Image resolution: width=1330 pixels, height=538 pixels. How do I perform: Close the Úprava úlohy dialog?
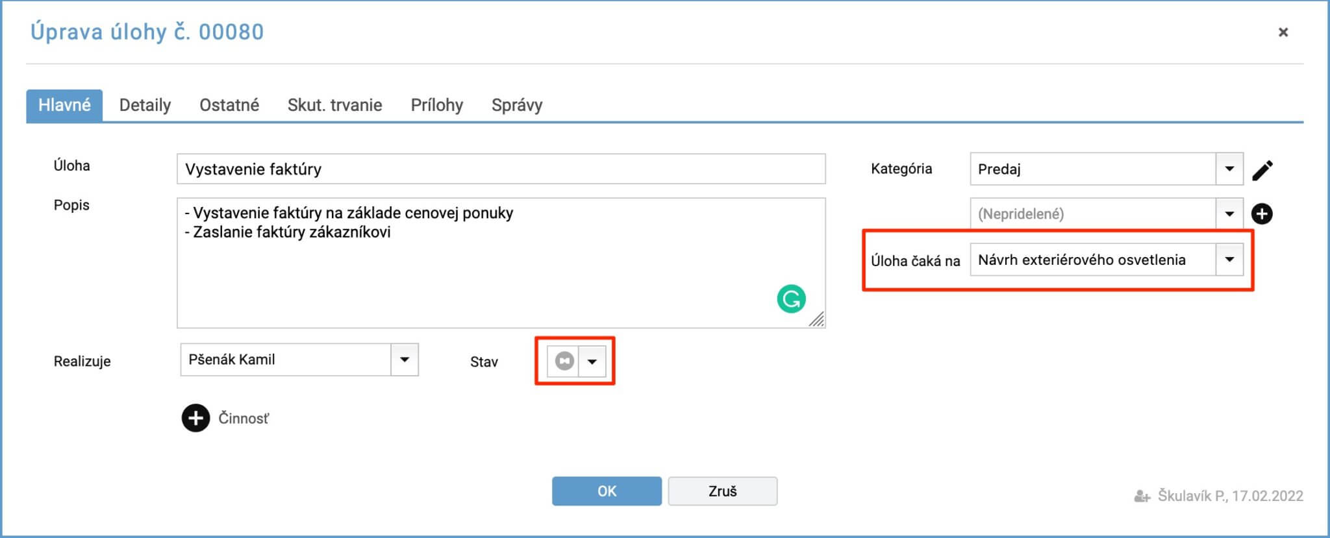(x=1283, y=32)
